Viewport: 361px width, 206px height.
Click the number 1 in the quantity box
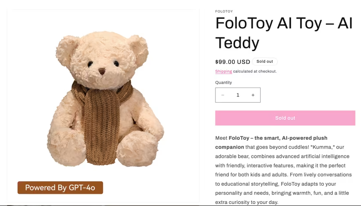[x=238, y=95]
